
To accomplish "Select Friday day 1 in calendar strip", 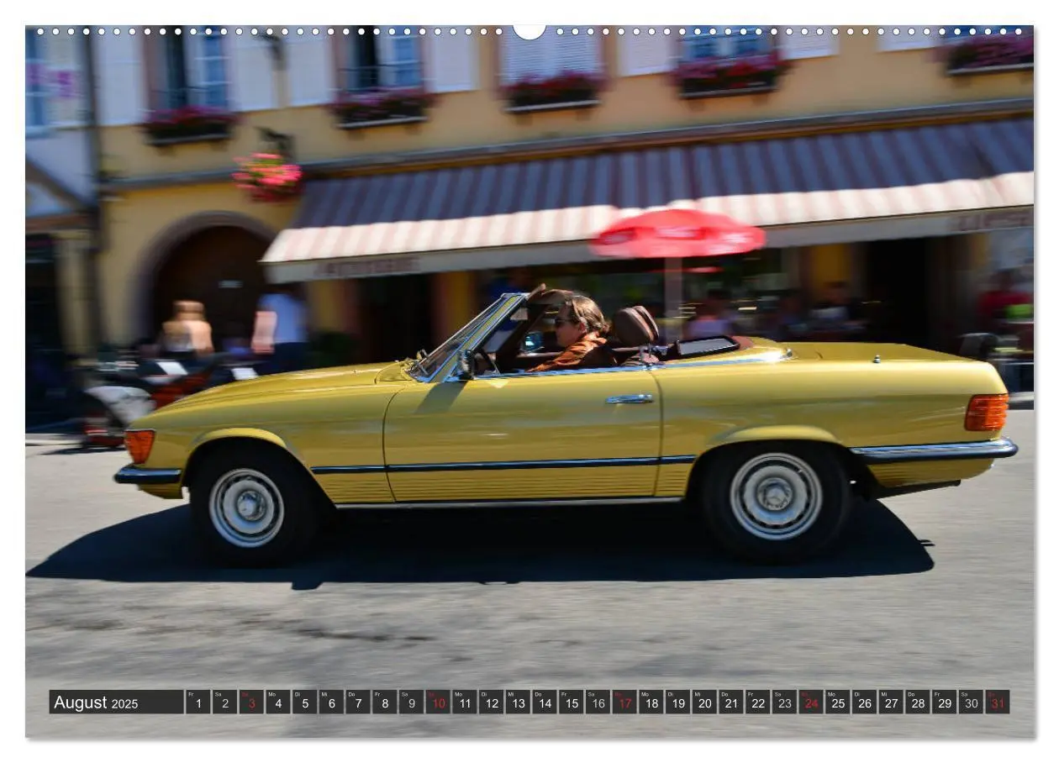I will click(x=198, y=702).
